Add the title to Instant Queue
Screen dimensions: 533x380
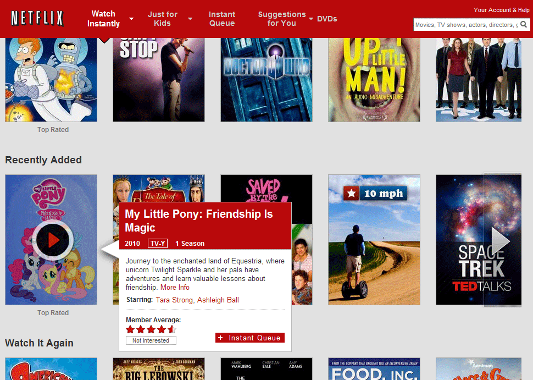pos(250,338)
